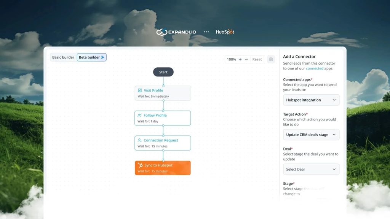This screenshot has width=390, height=219.
Task: Open the Hubspot integration dropdown
Action: pos(311,100)
